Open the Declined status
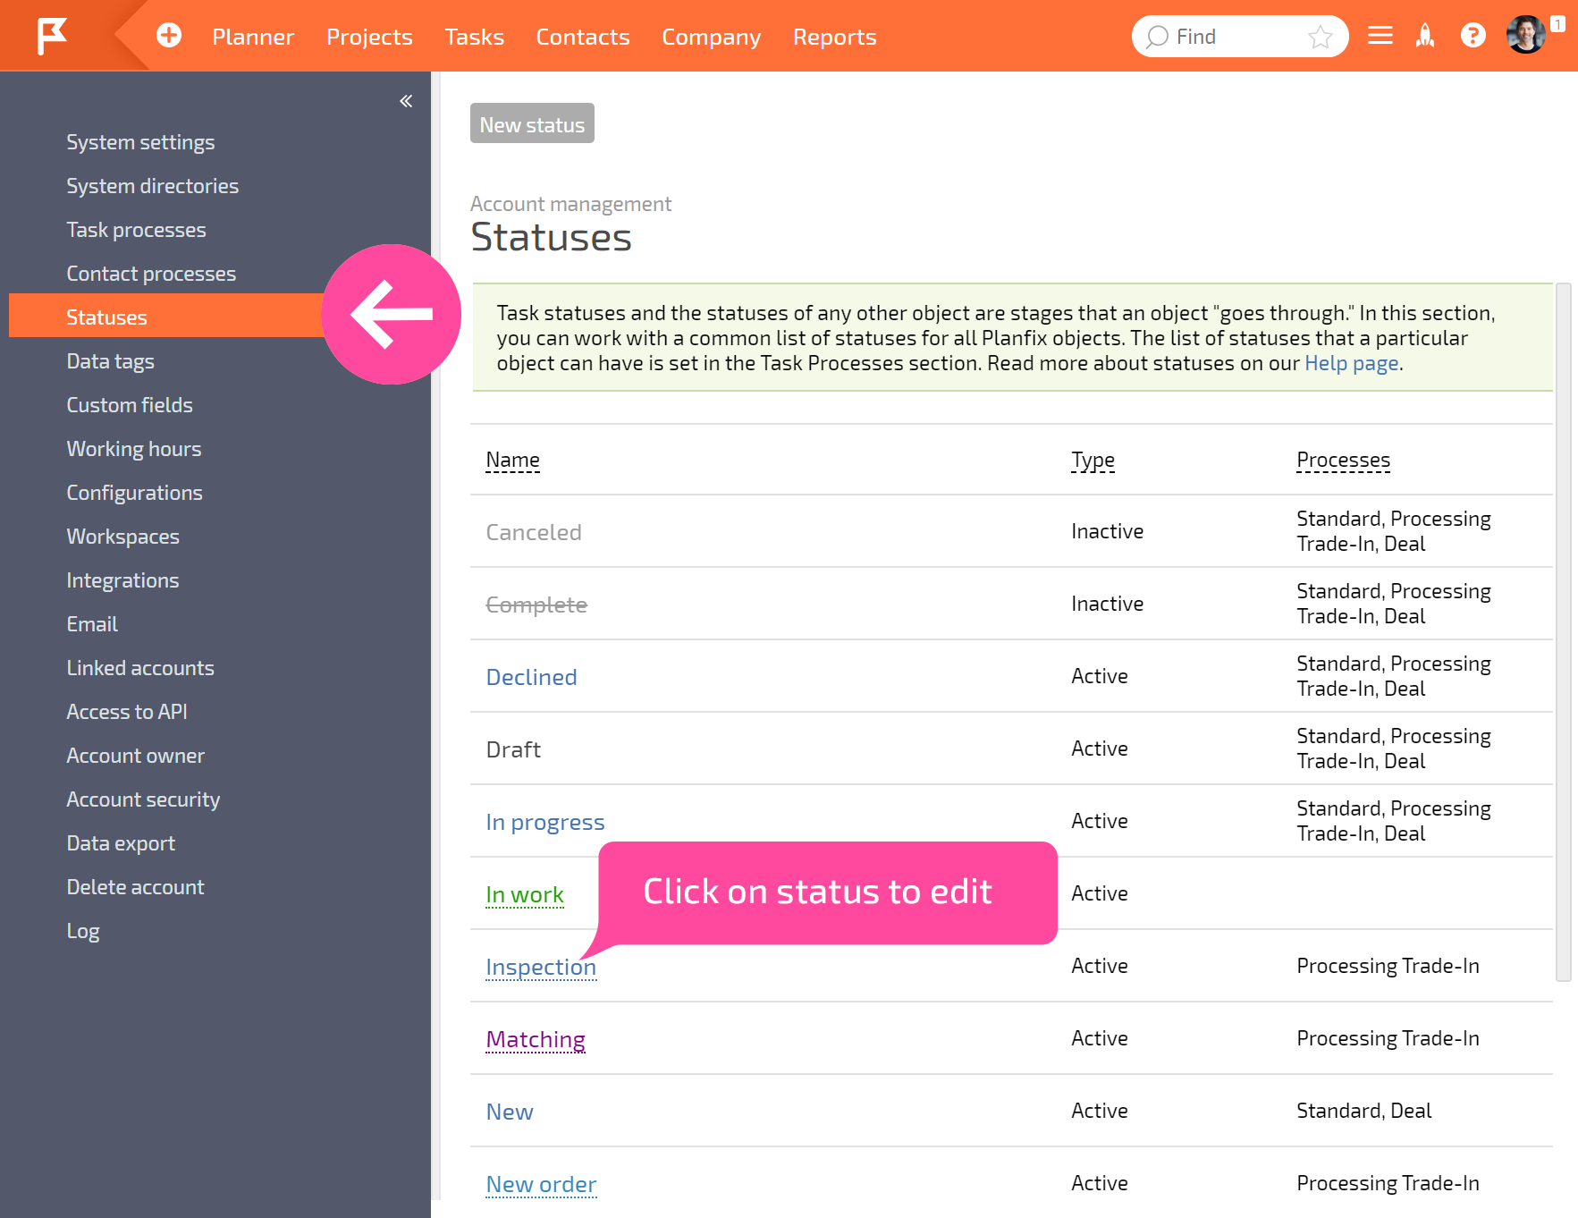The image size is (1578, 1218). coord(531,677)
